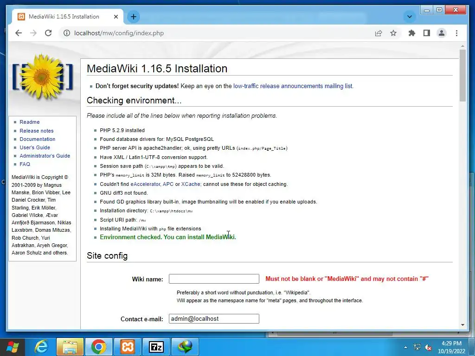Go back to the previous page
Image resolution: width=475 pixels, height=356 pixels.
[x=19, y=33]
